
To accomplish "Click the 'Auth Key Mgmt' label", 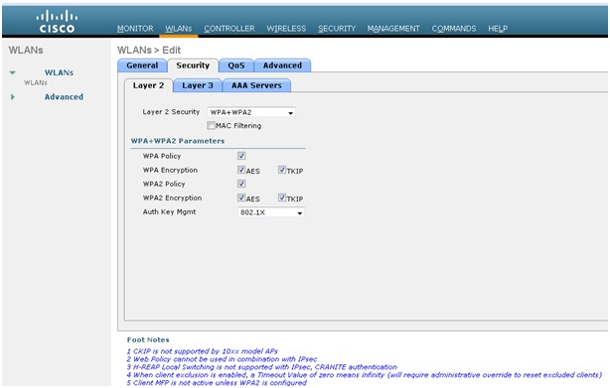I will [169, 211].
